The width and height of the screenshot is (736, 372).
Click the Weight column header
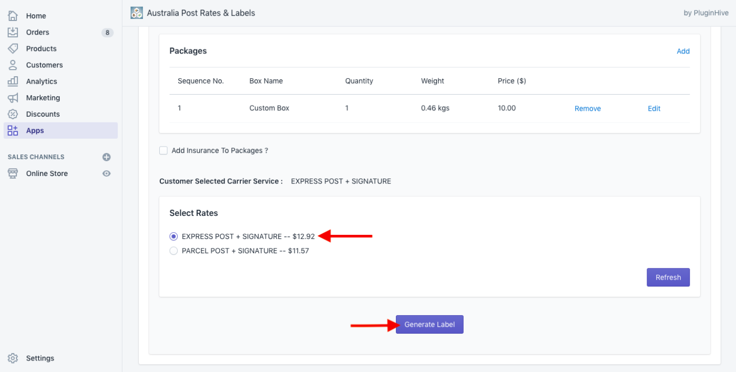433,81
